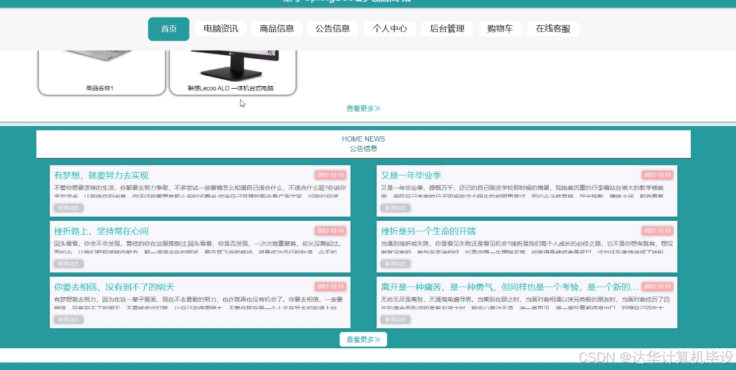Click the 新闻动态 tag on the graduation article
Viewport: 736px width, 370px height.
(395, 207)
